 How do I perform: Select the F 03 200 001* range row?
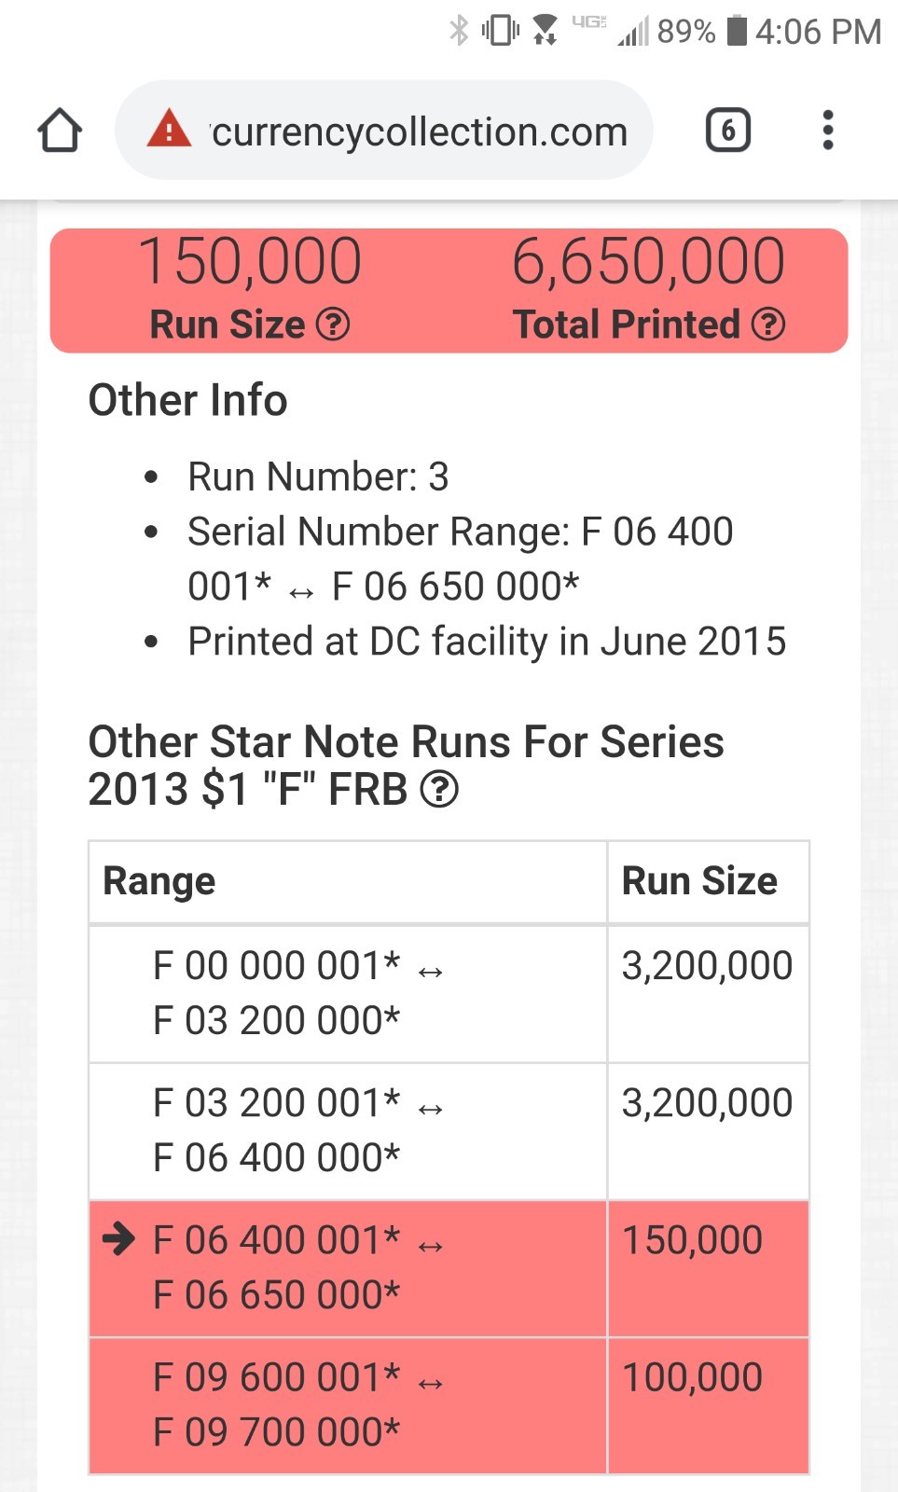pos(449,1131)
